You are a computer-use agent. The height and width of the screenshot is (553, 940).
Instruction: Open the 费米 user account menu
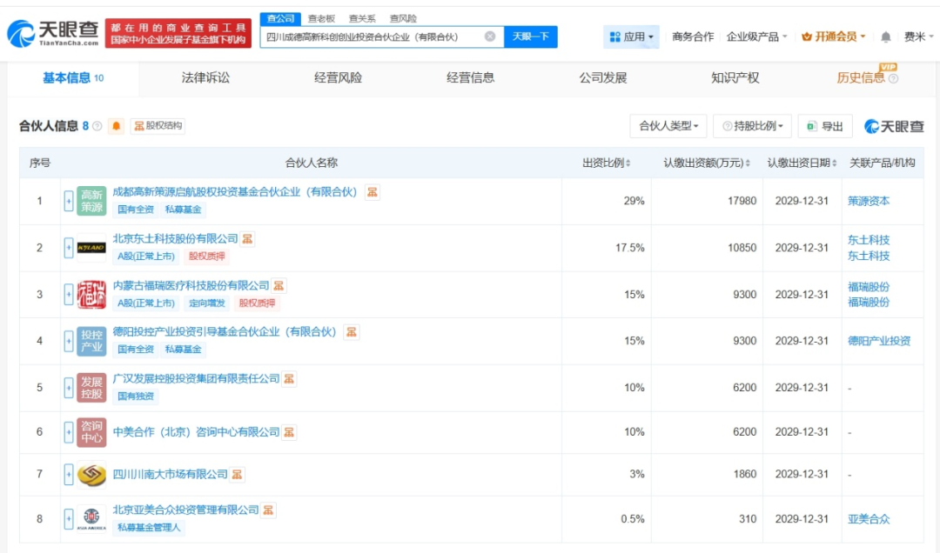pos(918,37)
